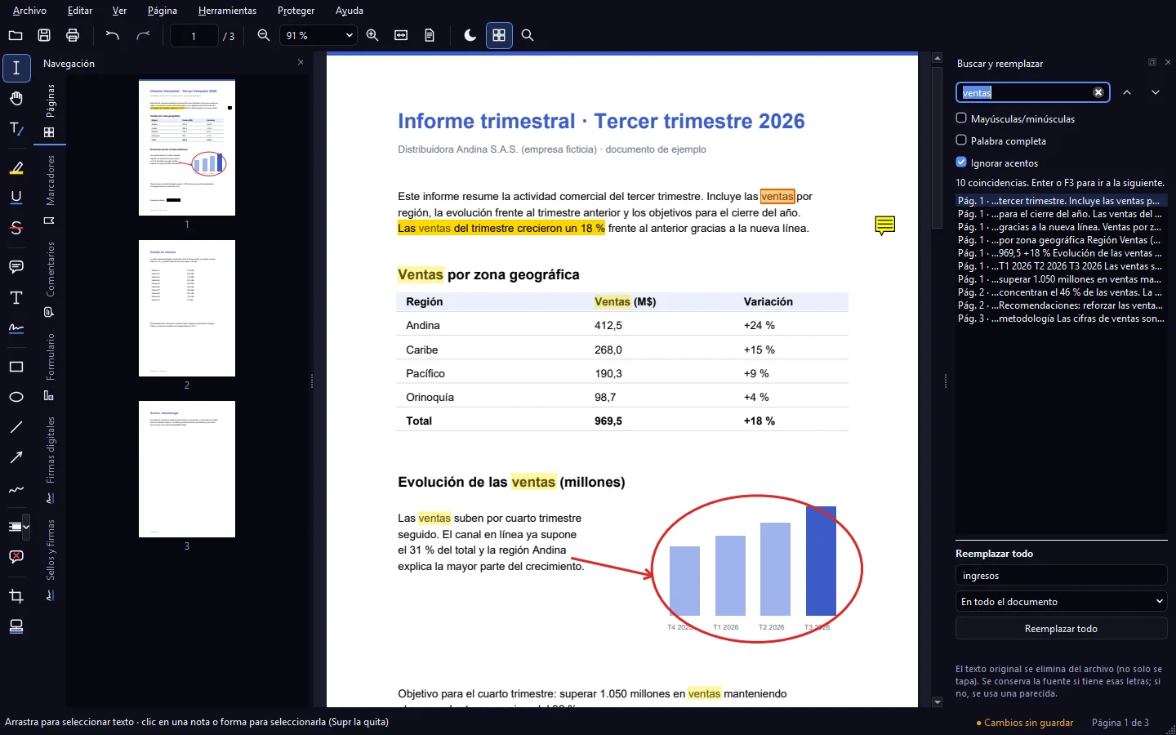Screen dimensions: 1176x735
Task: Expand the En todo el documento dropdown
Action: point(1062,601)
